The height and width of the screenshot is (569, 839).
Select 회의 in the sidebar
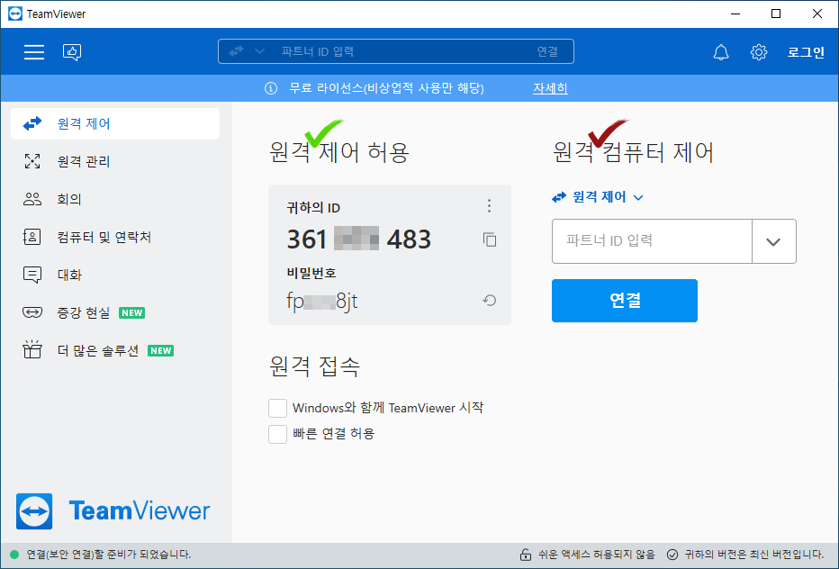(115, 199)
